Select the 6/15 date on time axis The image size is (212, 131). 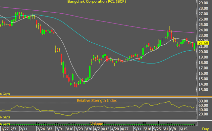coord(184,129)
